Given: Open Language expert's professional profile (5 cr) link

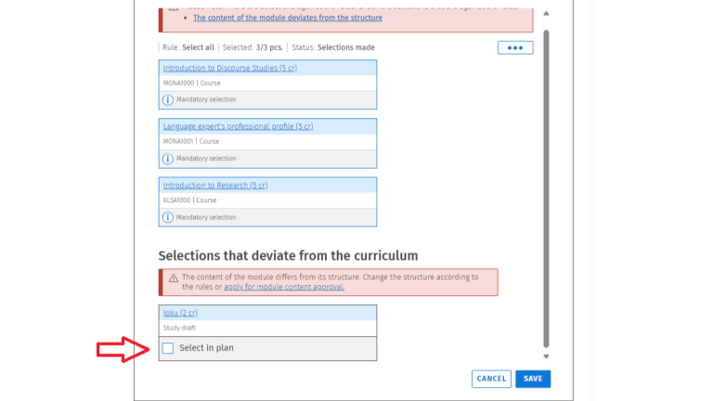Looking at the screenshot, I should (239, 126).
